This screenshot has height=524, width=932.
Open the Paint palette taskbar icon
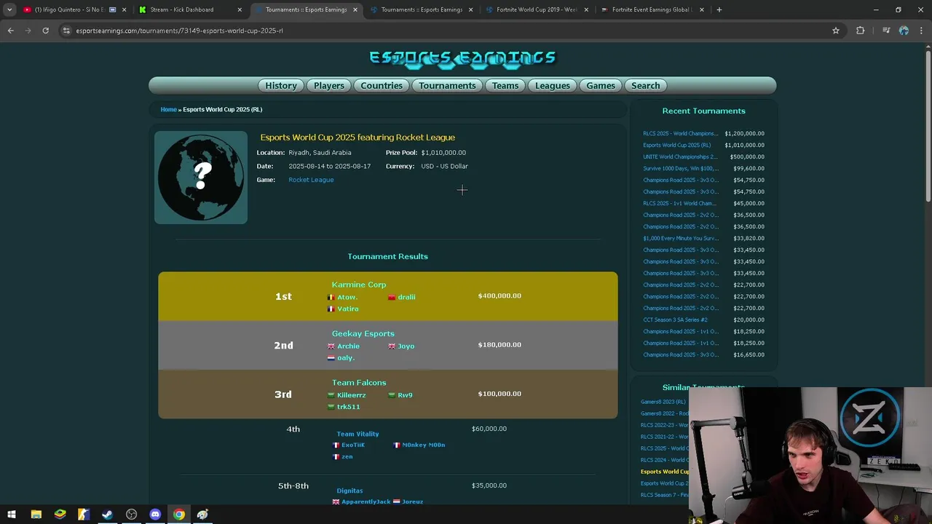[202, 515]
